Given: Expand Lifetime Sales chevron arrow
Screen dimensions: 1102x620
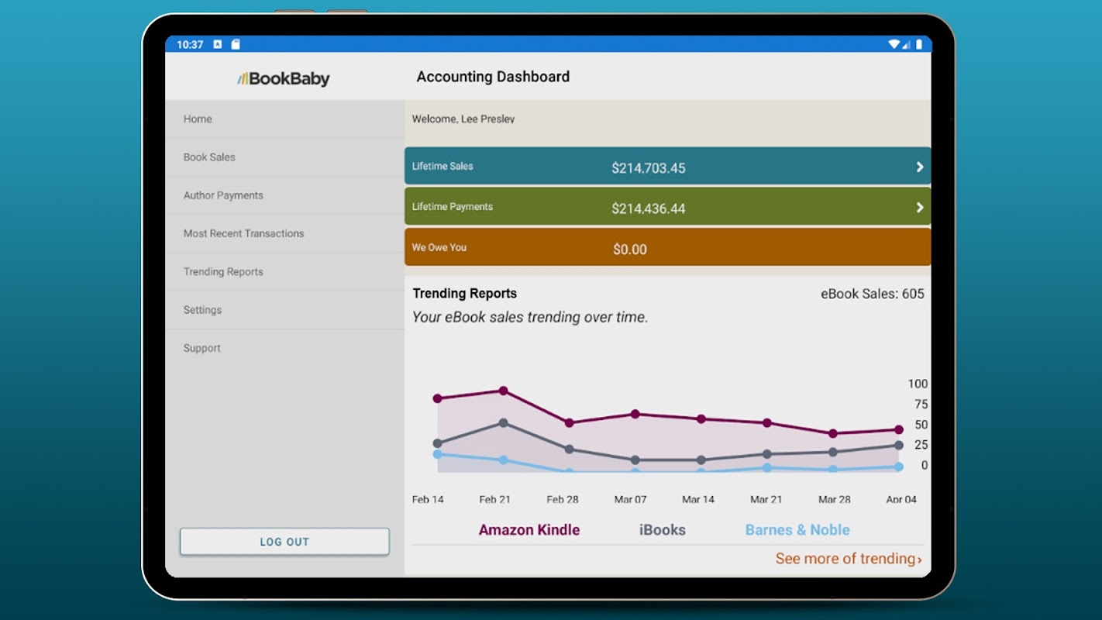Looking at the screenshot, I should [920, 167].
